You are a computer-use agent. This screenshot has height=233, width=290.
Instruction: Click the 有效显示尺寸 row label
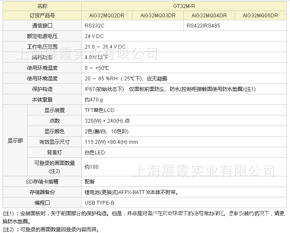coord(55,142)
